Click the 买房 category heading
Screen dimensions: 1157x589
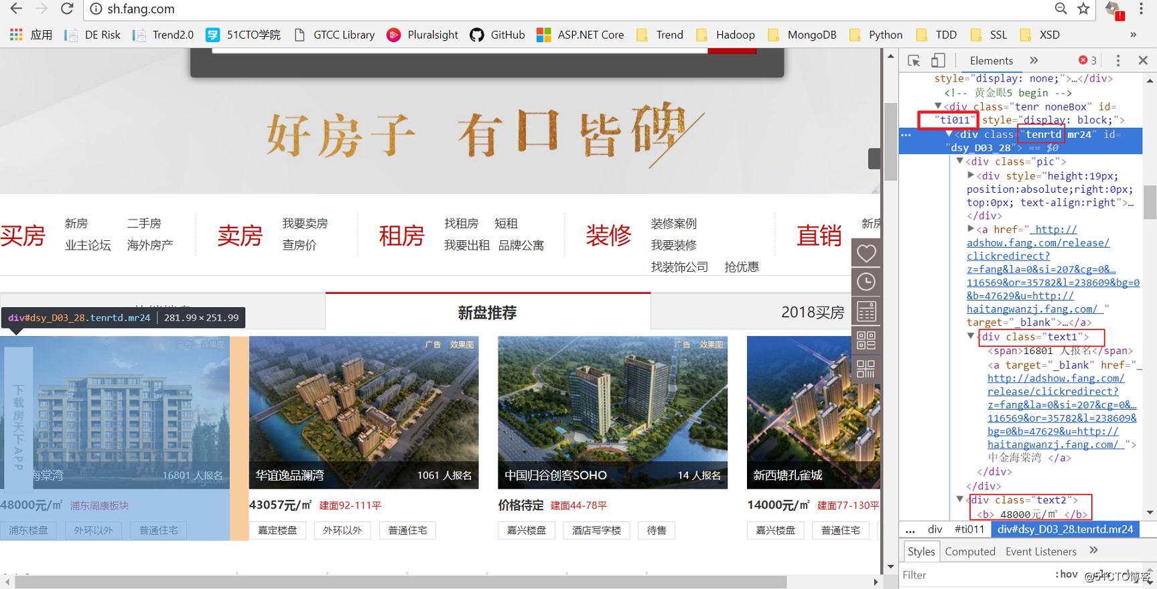tap(23, 236)
